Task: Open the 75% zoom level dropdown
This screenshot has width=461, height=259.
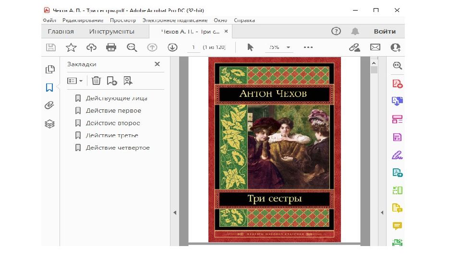Action: pos(279,47)
